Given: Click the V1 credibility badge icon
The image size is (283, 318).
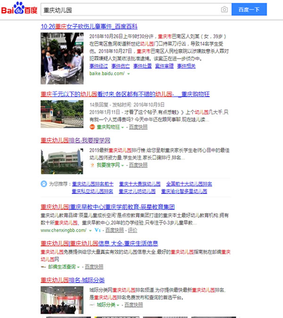Looking at the screenshot, I should (x=98, y=230).
